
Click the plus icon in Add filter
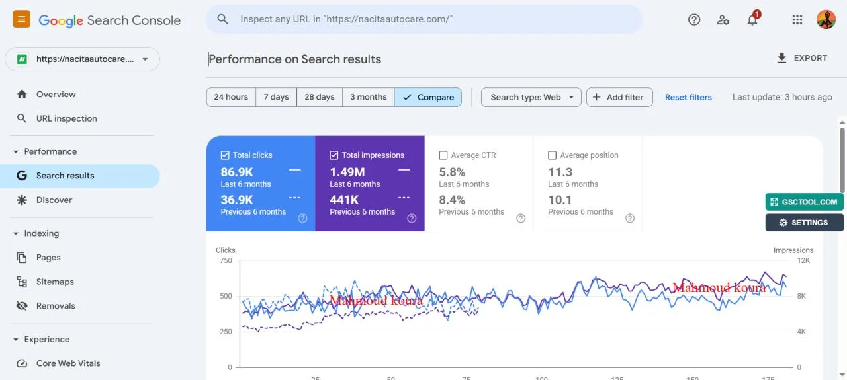tap(596, 97)
